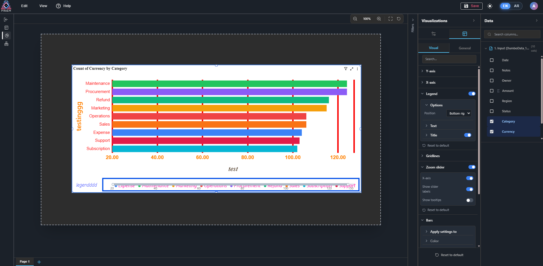Click the fit-to-screen icon in zoom toolbar
Viewport: 543px width, 266px height.
click(391, 19)
